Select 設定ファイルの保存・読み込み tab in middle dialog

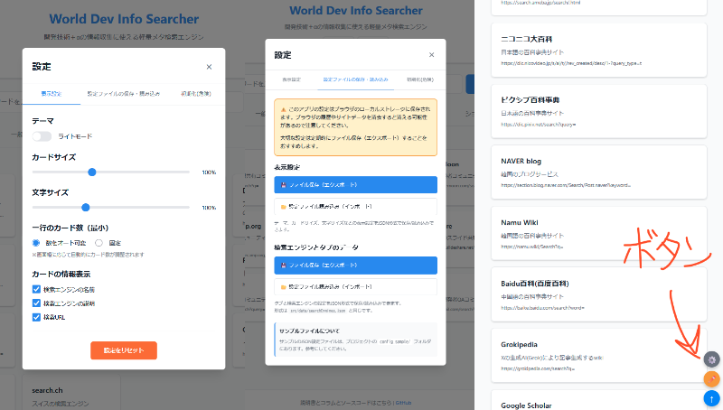pyautogui.click(x=355, y=79)
